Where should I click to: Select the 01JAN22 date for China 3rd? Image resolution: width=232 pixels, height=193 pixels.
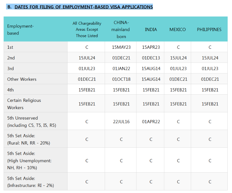point(121,68)
